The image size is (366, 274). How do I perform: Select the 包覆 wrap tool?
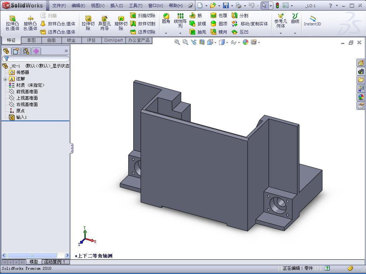coord(219,15)
